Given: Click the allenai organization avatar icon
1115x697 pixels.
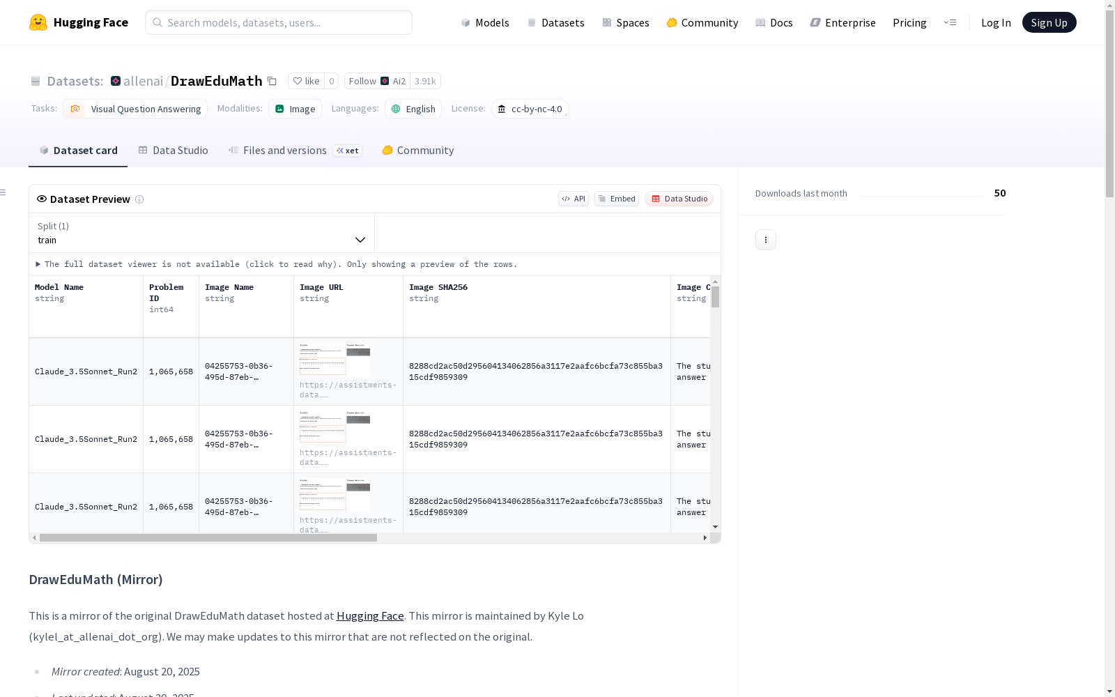Looking at the screenshot, I should 116,82.
